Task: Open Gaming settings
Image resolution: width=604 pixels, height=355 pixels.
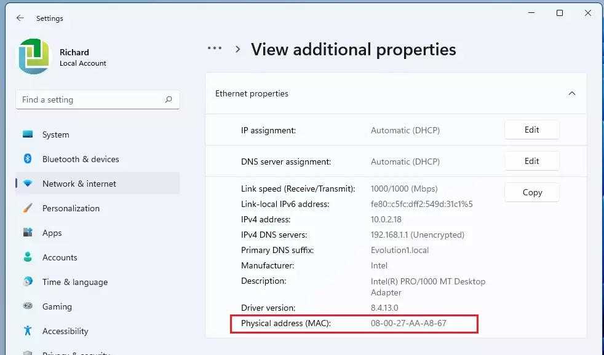Action: point(97,307)
